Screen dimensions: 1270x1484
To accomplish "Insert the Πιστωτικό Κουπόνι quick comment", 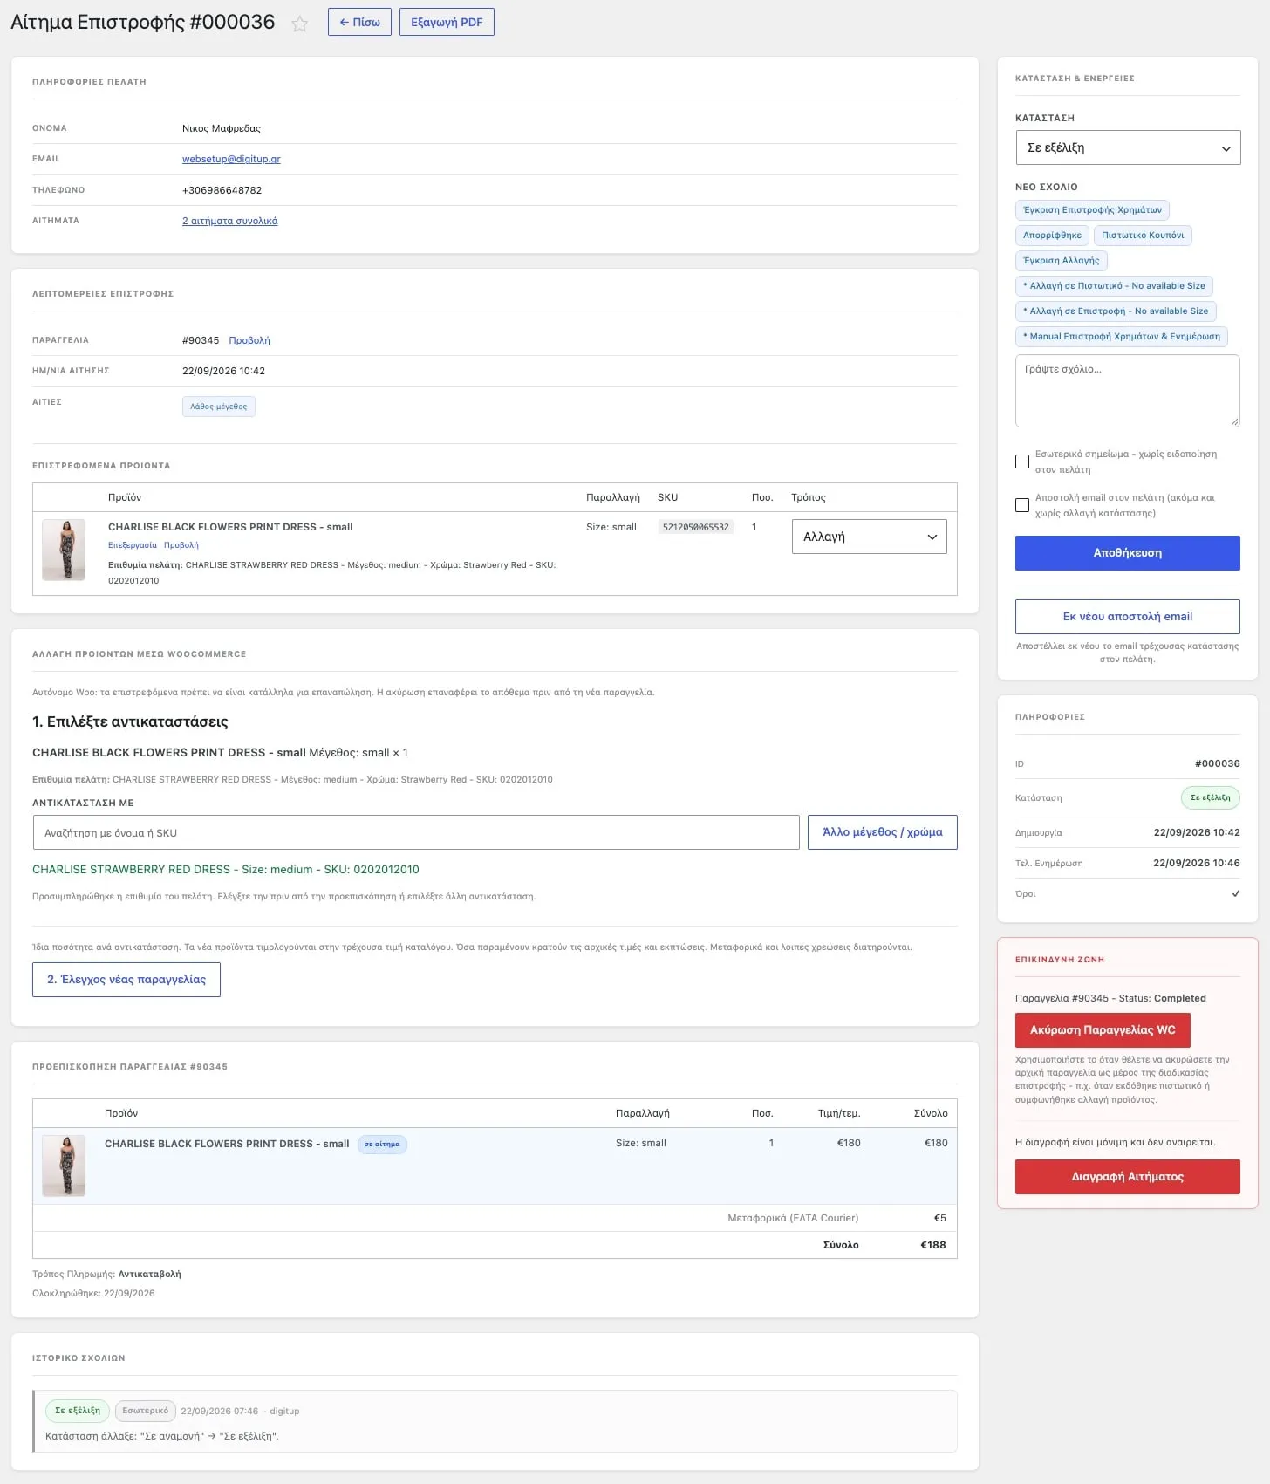I will coord(1143,236).
